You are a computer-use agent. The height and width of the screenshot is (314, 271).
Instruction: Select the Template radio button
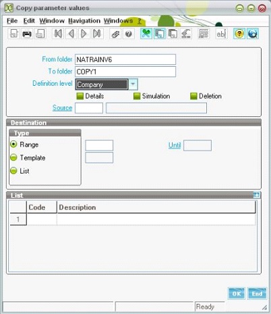pyautogui.click(x=13, y=157)
